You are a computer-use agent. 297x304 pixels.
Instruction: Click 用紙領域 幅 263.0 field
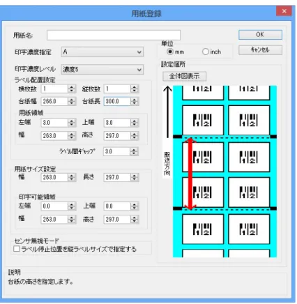click(54, 136)
